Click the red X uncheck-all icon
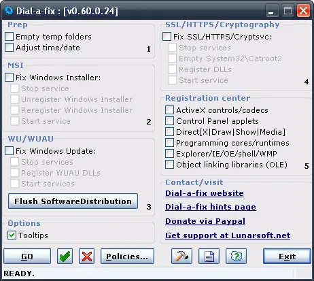 point(87,257)
